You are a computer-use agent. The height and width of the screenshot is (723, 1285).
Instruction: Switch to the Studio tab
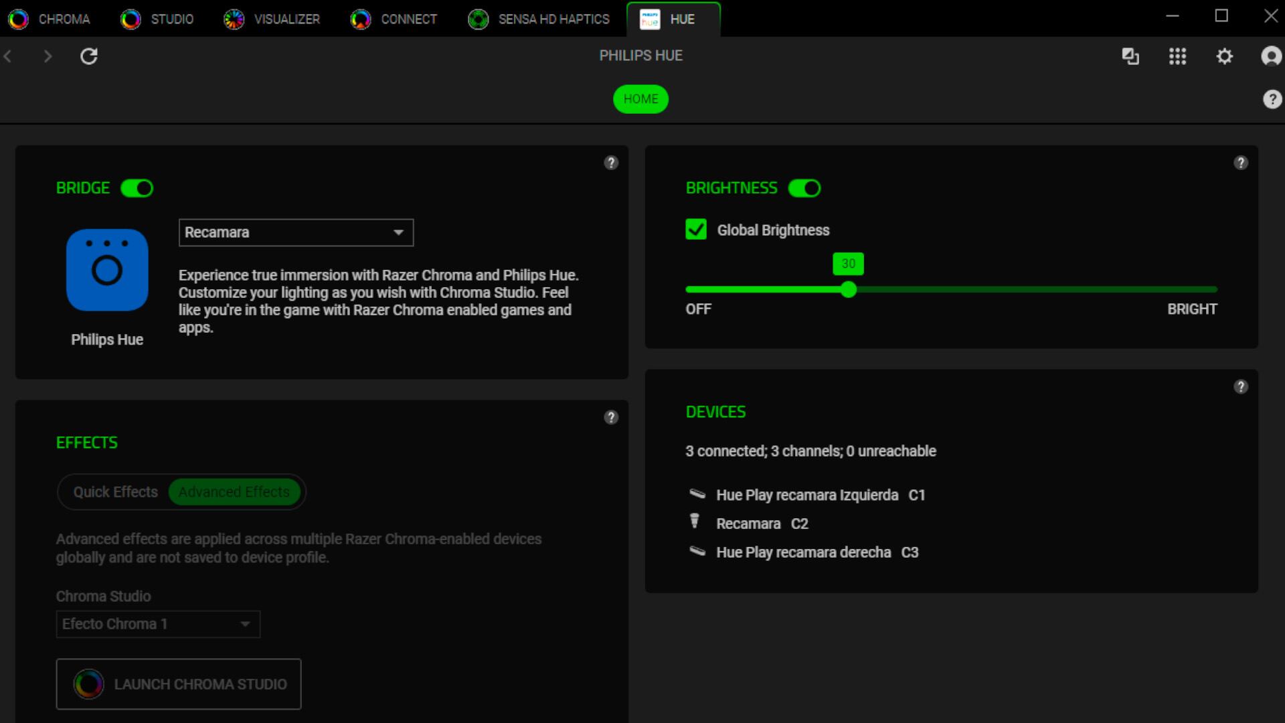pos(157,19)
